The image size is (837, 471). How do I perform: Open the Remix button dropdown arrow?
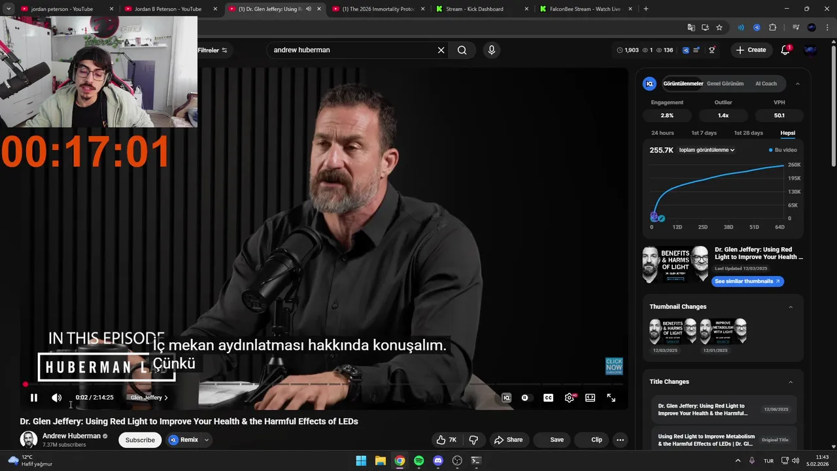click(x=207, y=440)
